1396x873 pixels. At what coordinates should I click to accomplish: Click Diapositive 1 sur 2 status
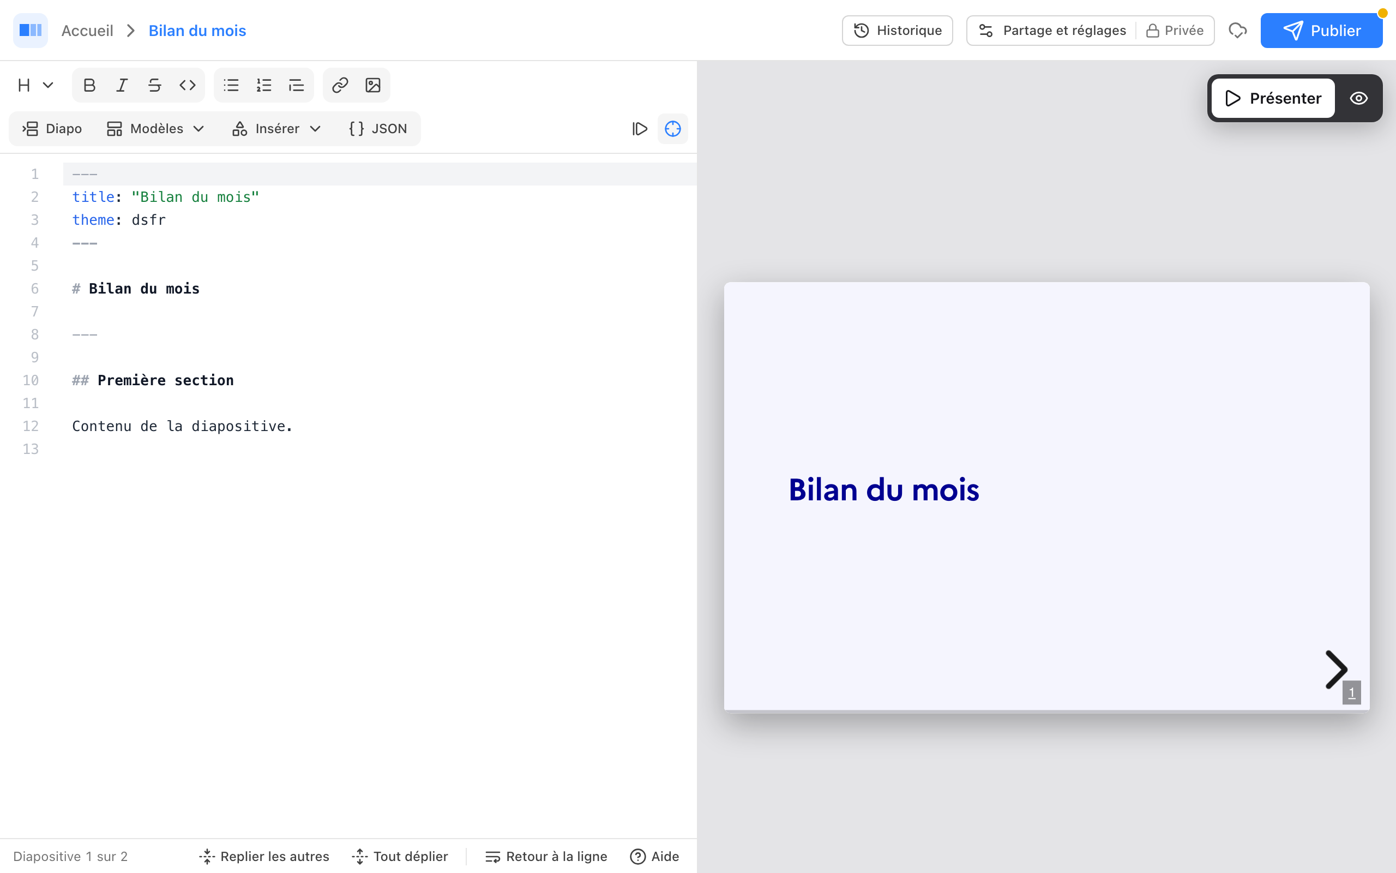pyautogui.click(x=70, y=856)
